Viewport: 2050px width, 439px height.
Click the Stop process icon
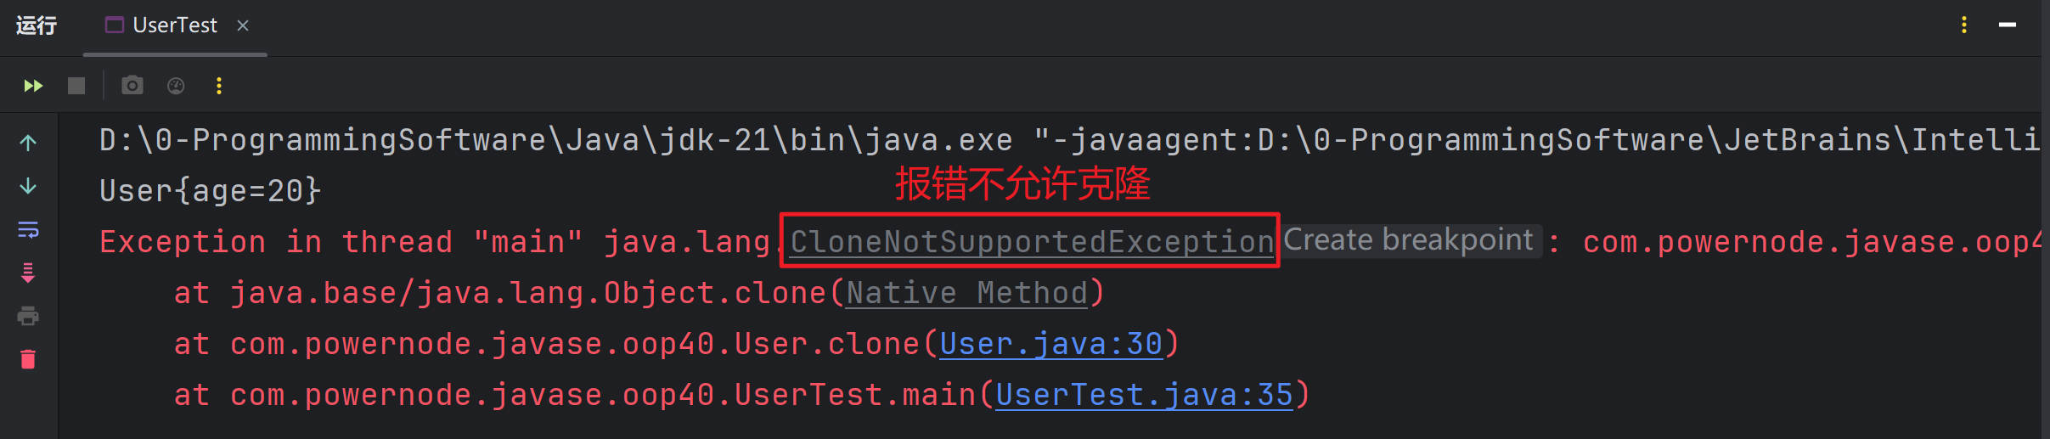click(x=76, y=86)
